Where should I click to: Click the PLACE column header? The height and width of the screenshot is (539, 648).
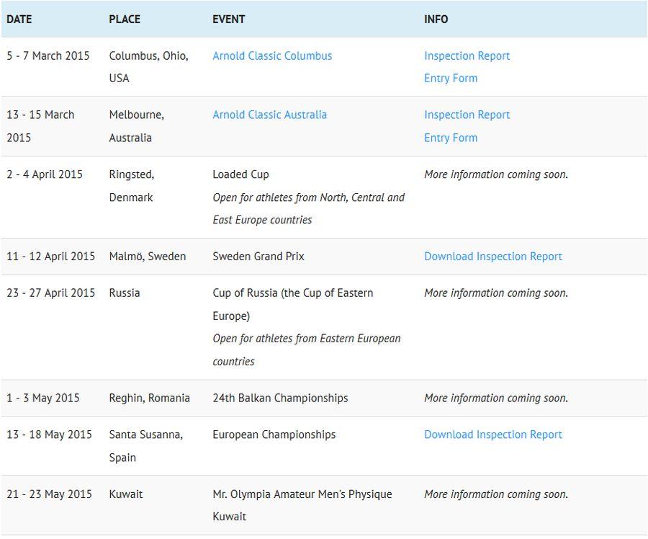[x=125, y=19]
